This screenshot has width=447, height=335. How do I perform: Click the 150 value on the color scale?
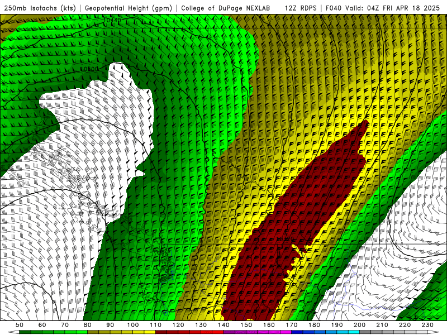(246, 325)
